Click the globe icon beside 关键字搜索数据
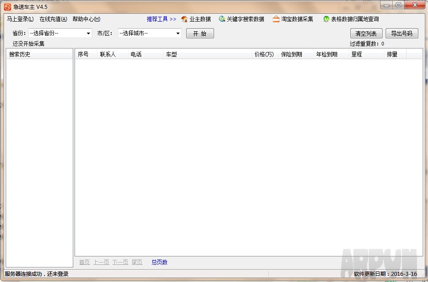This screenshot has width=428, height=282. [x=222, y=19]
